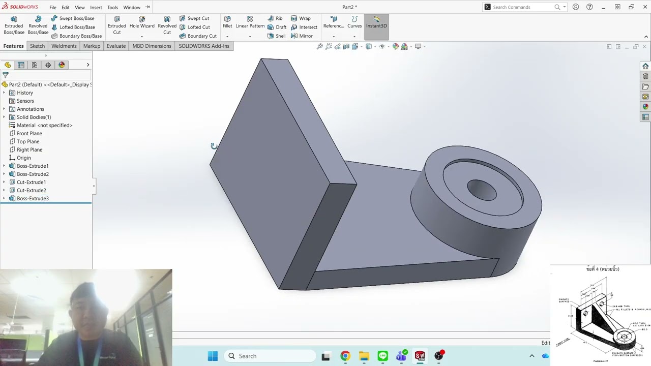The width and height of the screenshot is (651, 366).
Task: Click the Lofted Boss/Base tool
Action: [x=73, y=27]
